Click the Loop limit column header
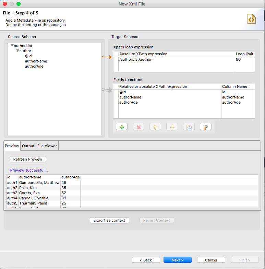265x269 pixels. 245,54
